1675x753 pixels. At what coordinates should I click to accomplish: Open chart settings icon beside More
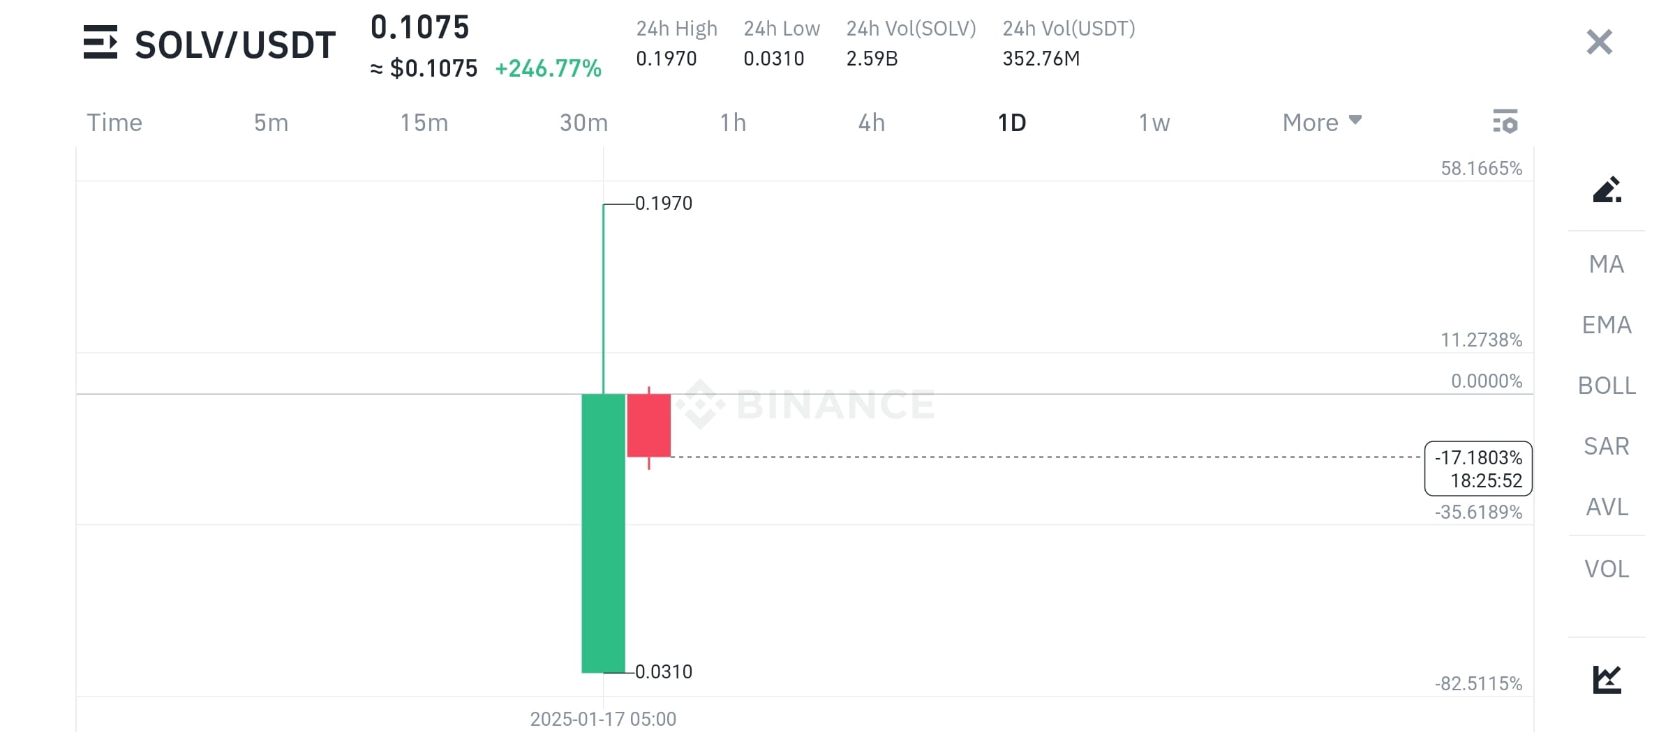click(x=1505, y=121)
